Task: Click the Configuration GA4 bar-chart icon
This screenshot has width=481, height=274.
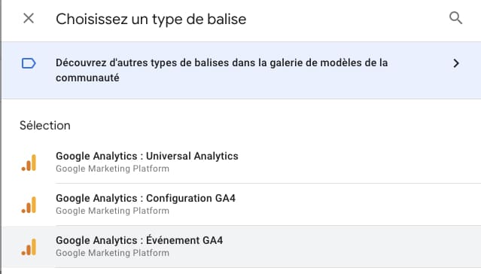Action: pos(29,205)
